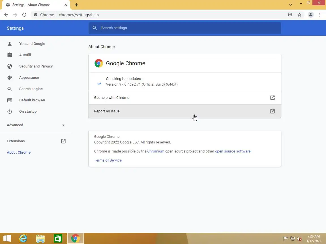Click the magnifier icon in search settings
Viewport: 326px width, 244px height.
pos(95,28)
